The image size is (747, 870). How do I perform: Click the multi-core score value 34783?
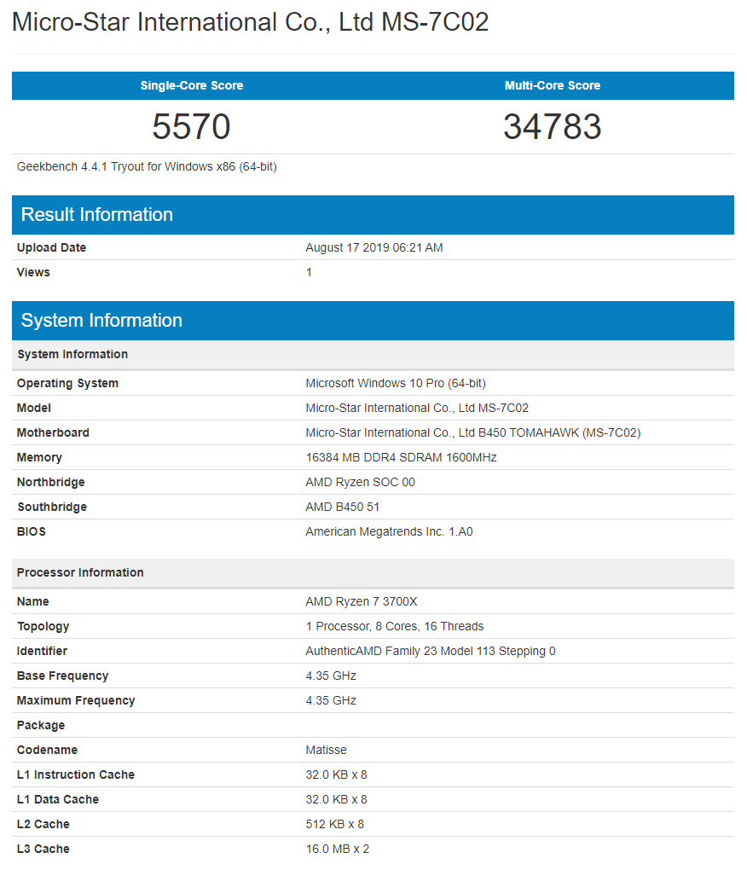coord(553,127)
